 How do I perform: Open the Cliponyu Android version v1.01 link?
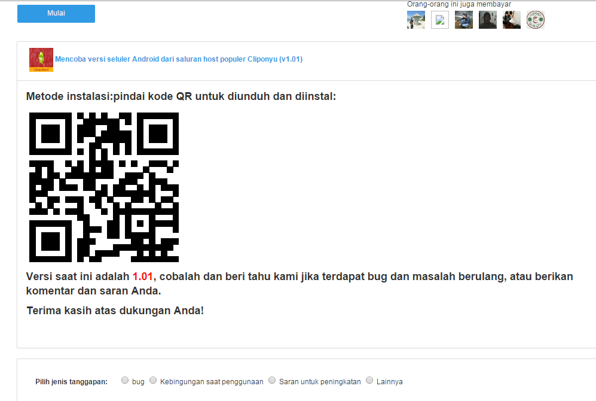[179, 59]
